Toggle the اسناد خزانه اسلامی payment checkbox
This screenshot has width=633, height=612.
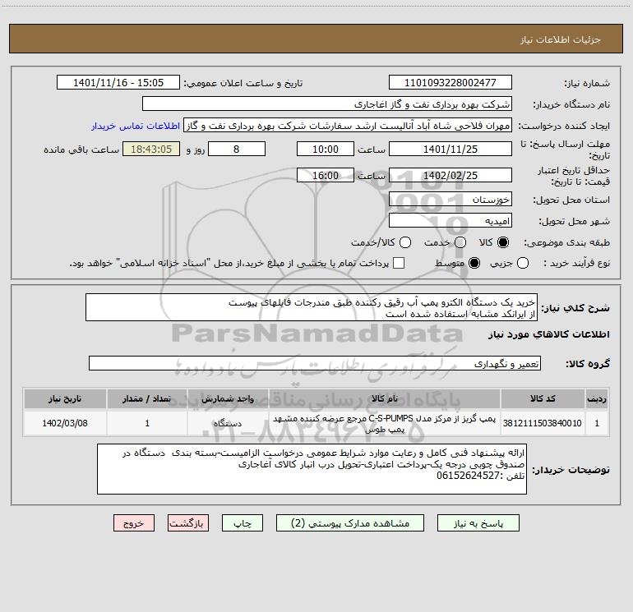[399, 263]
